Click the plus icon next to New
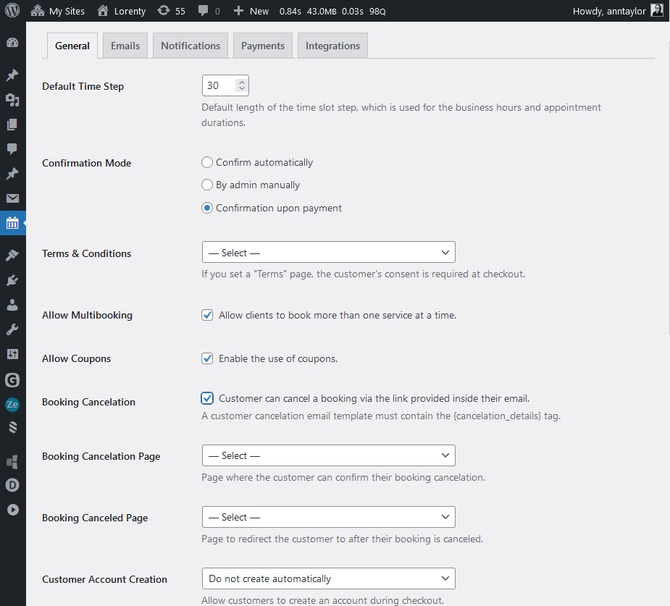Screen dimensions: 670x606 pos(238,11)
